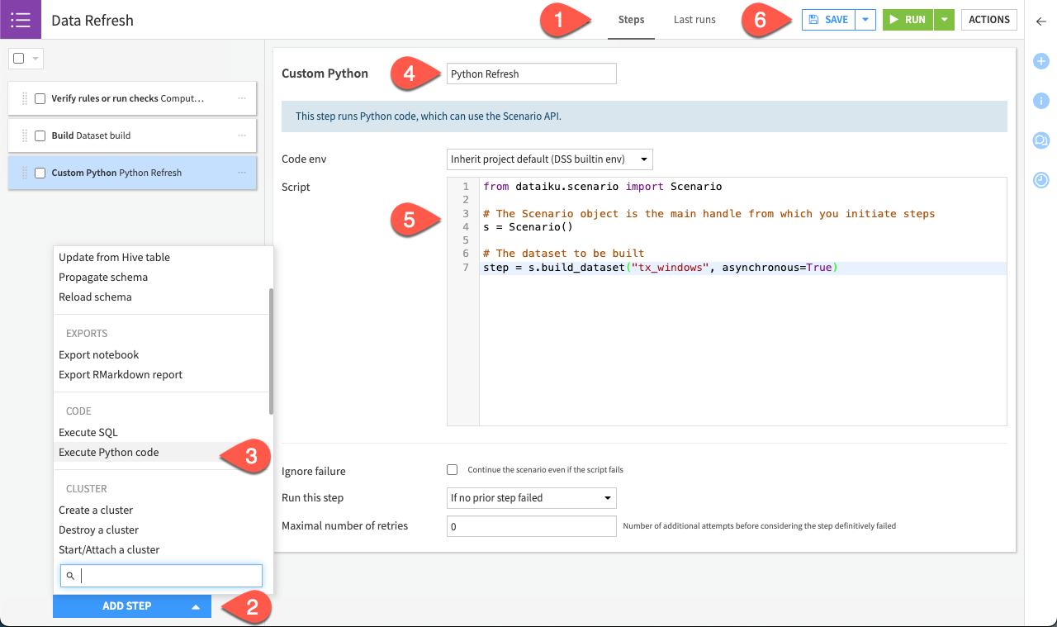Click the back arrow in right sidebar
The image size is (1057, 627).
1041,21
